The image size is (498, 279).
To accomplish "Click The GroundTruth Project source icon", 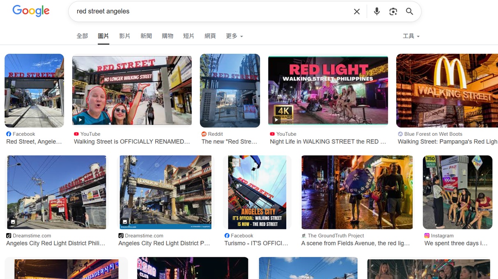I will point(304,236).
